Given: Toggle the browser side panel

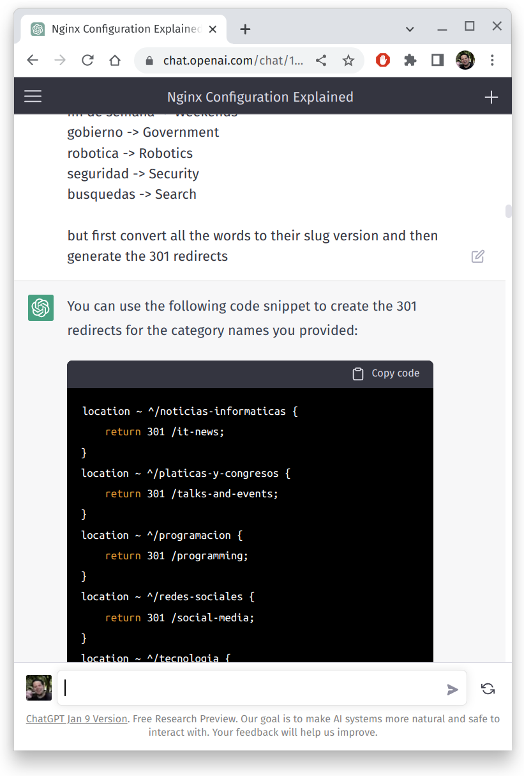Looking at the screenshot, I should (x=437, y=60).
